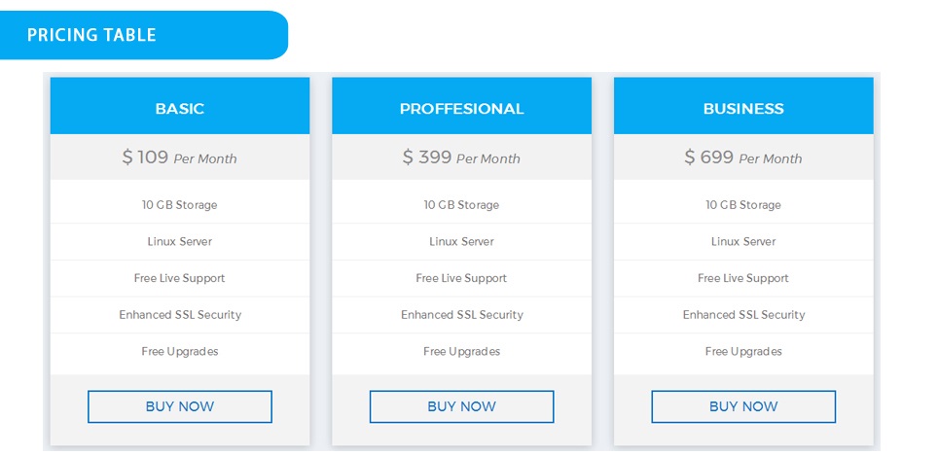
Task: Click Linux Server in the Proffesional plan
Action: click(x=461, y=241)
